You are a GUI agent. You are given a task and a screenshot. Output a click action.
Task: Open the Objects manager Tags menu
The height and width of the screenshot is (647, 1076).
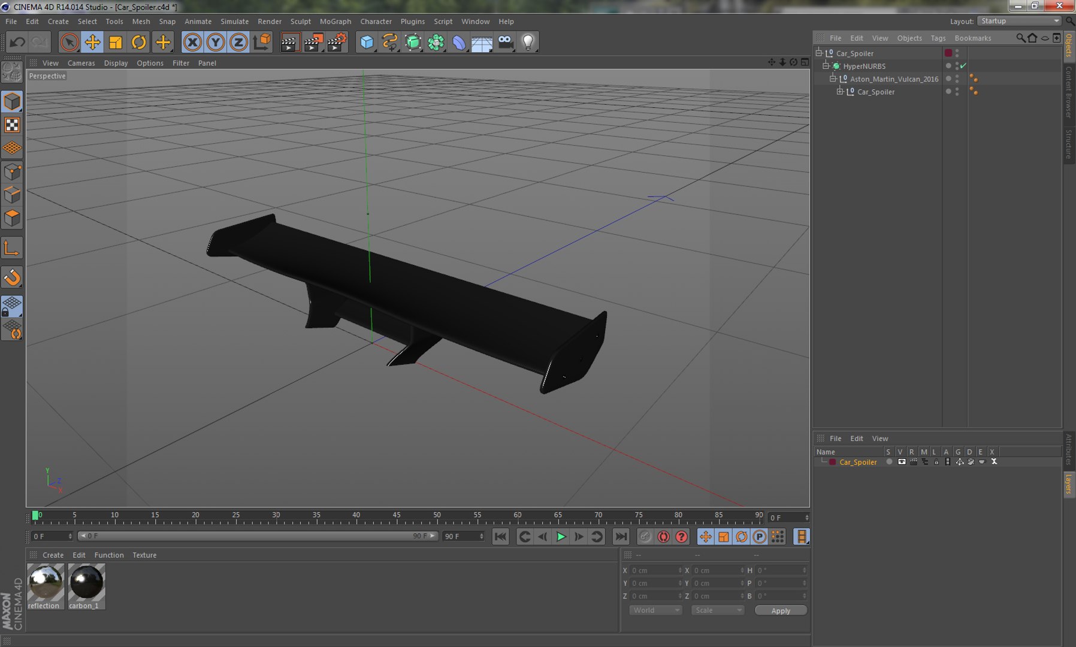click(938, 38)
